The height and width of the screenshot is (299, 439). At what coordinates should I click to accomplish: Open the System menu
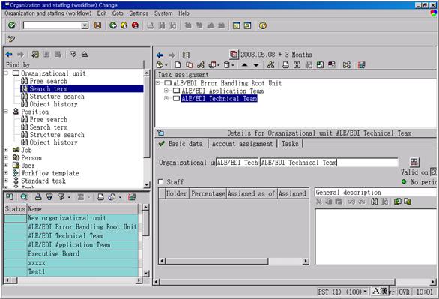[x=163, y=13]
